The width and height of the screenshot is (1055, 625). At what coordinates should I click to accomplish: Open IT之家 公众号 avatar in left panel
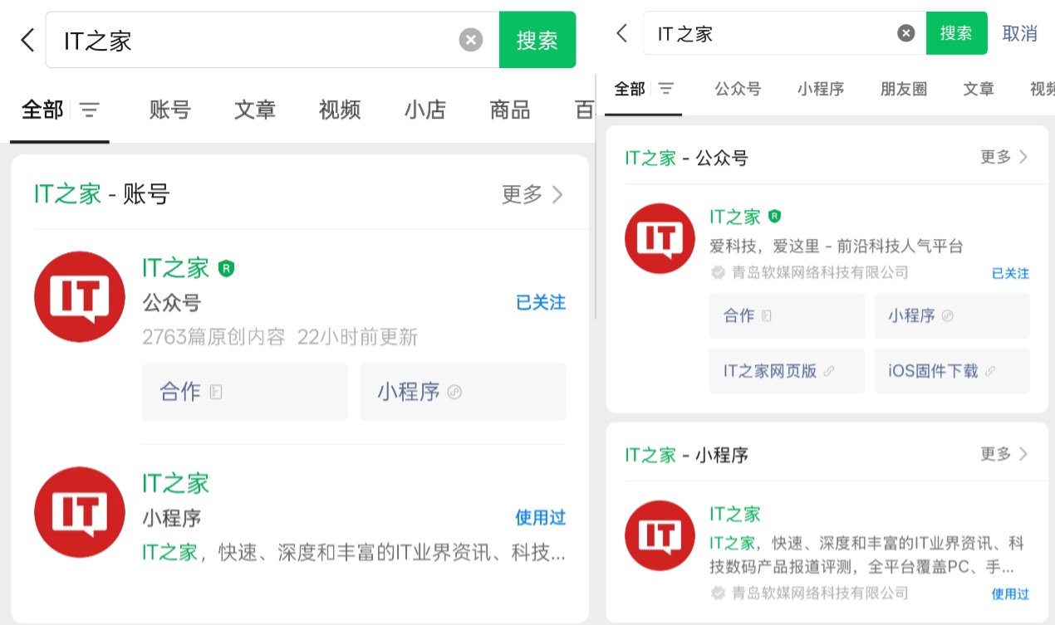[80, 296]
